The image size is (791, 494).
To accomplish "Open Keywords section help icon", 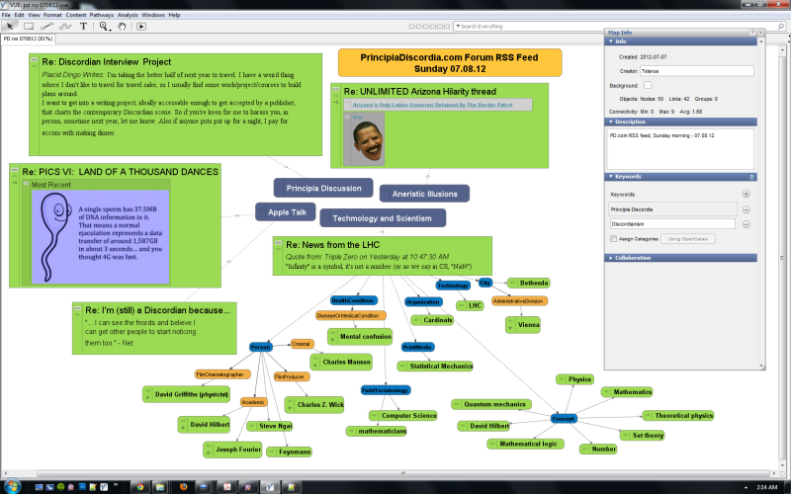I will click(751, 177).
